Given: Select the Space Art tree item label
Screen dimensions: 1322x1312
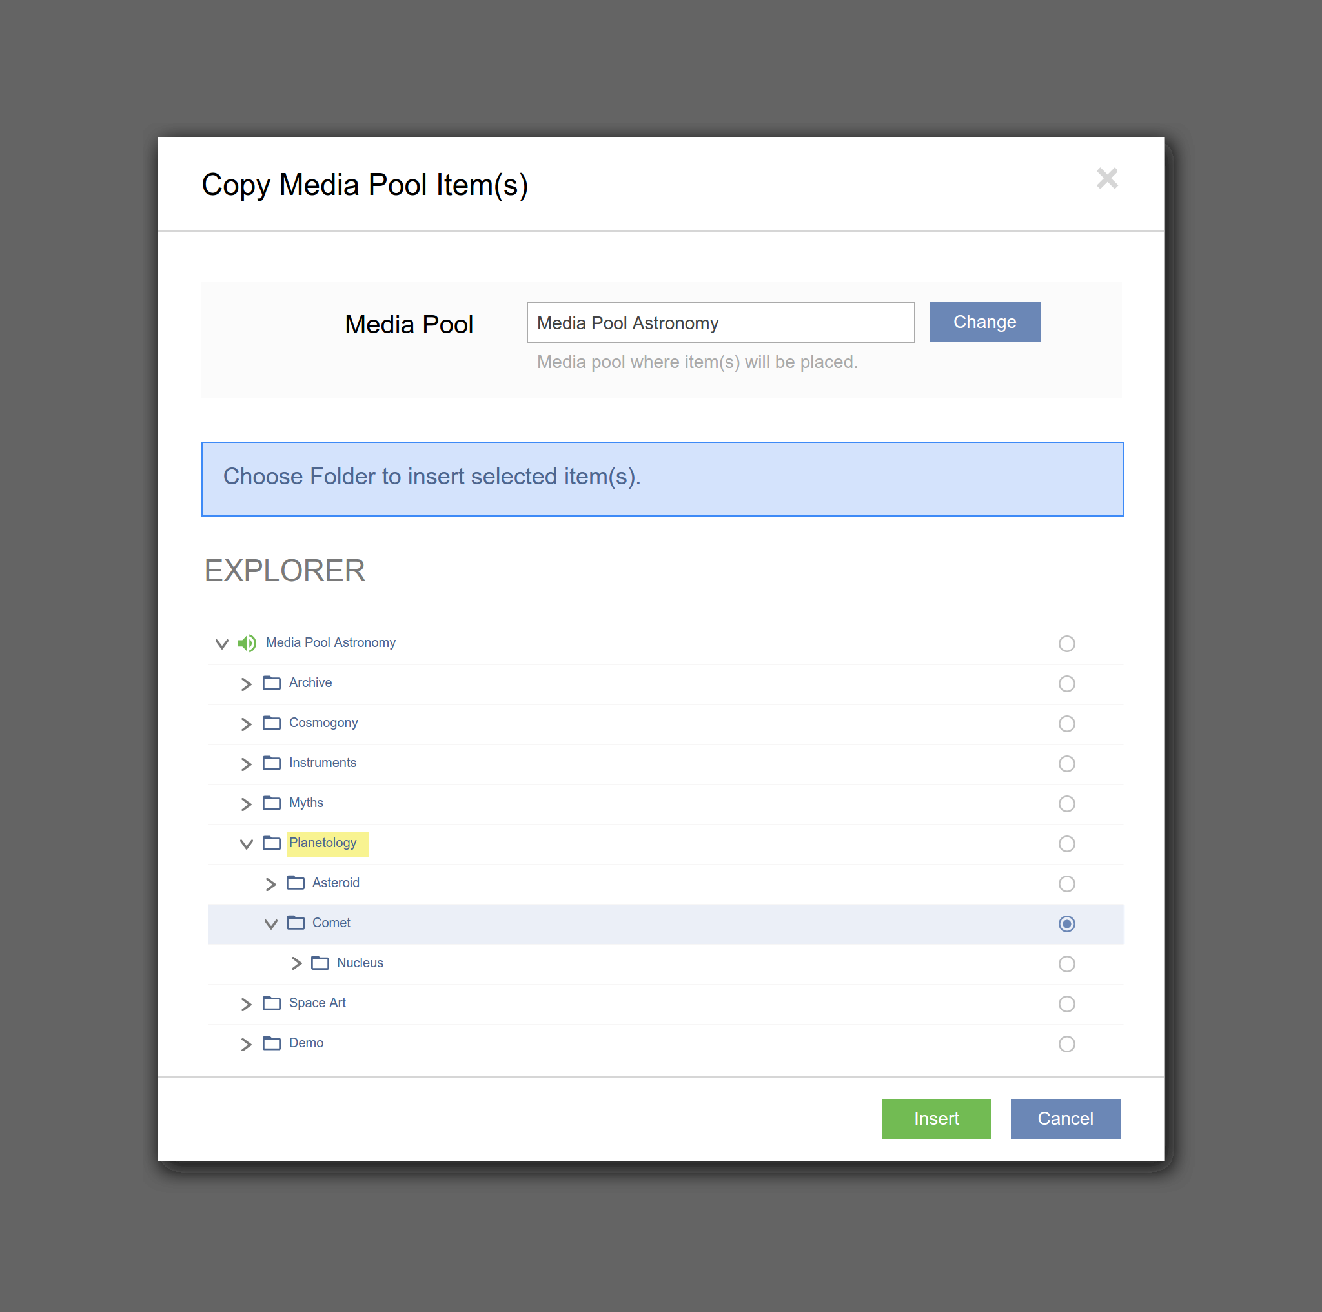Looking at the screenshot, I should point(317,1003).
